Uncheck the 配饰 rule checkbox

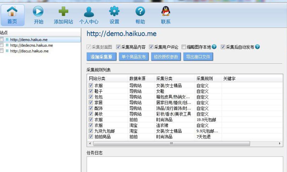(x=91, y=108)
